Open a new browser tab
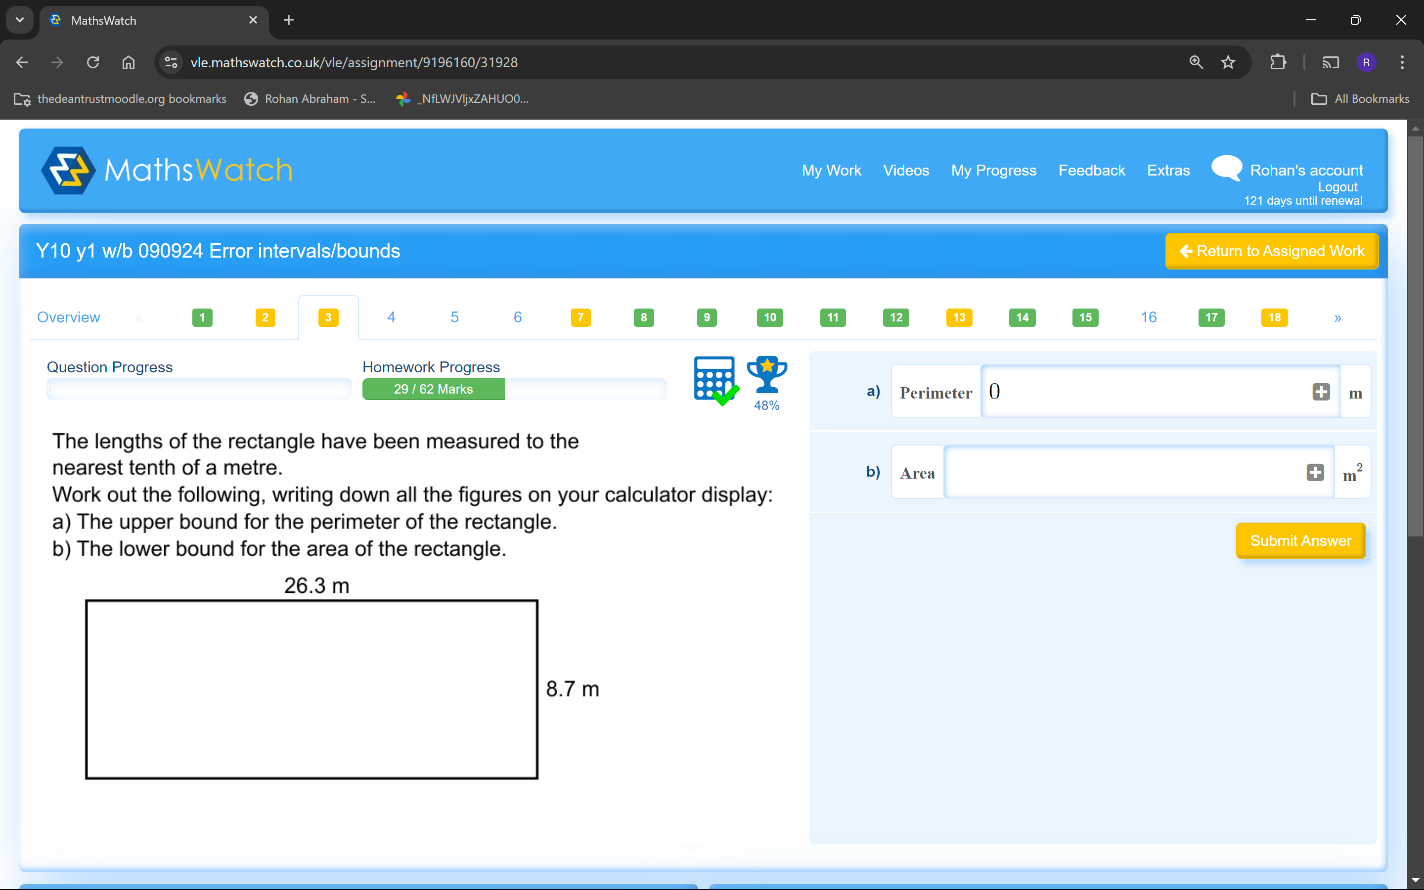 point(288,20)
